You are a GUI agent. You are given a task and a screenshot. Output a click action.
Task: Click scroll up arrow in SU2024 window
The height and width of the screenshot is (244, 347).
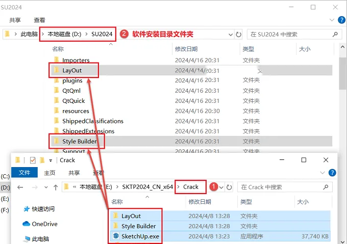pos(342,47)
